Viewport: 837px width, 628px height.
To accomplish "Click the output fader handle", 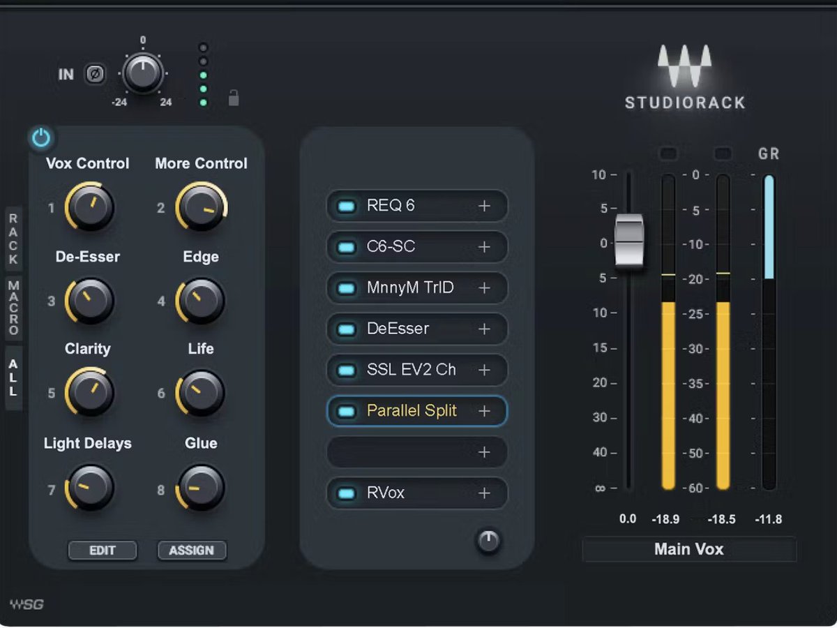I will coord(629,241).
